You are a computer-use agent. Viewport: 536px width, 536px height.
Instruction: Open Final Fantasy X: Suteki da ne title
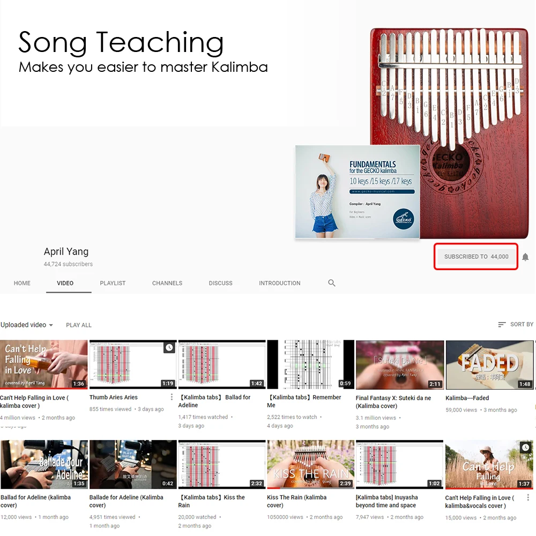point(393,402)
